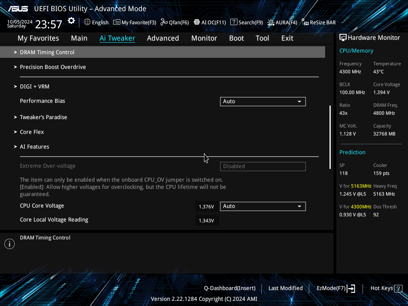
Task: Click the Extreme Over-voltage label
Action: pos(48,166)
